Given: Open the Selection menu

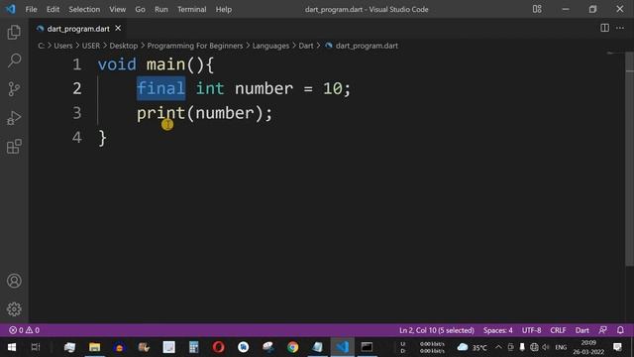Looking at the screenshot, I should [84, 9].
